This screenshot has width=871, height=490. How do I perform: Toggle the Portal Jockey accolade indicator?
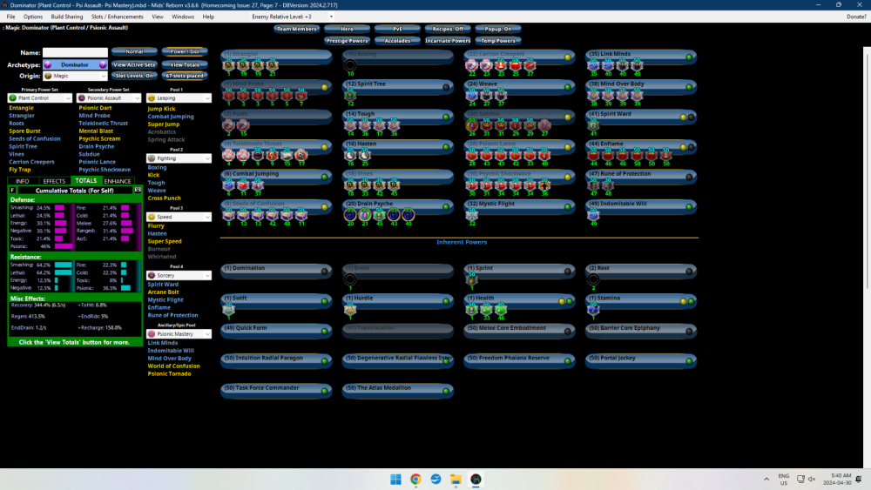(689, 361)
